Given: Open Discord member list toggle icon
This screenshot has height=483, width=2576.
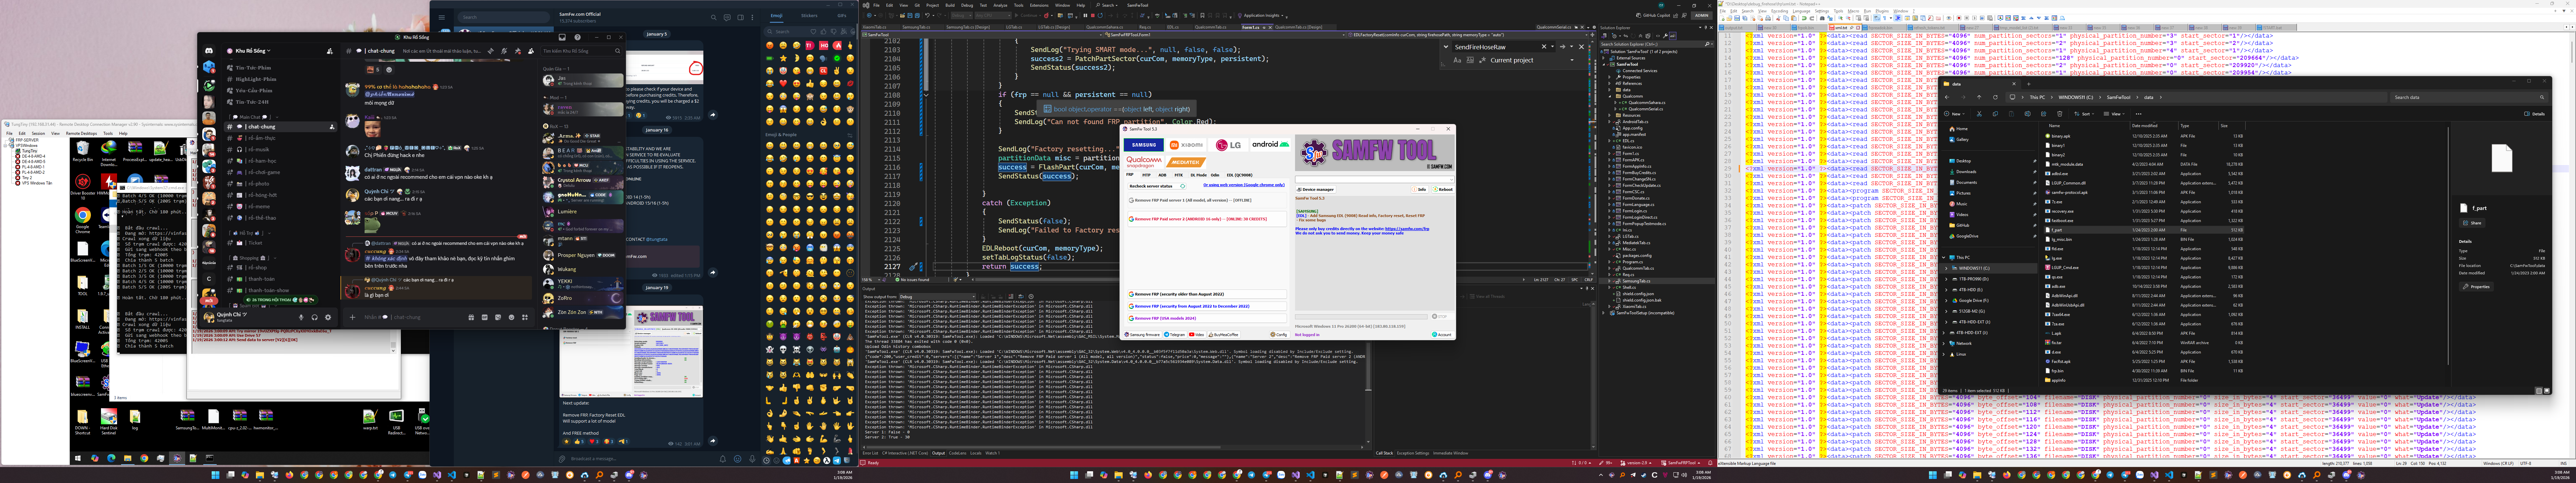Looking at the screenshot, I should [x=531, y=51].
